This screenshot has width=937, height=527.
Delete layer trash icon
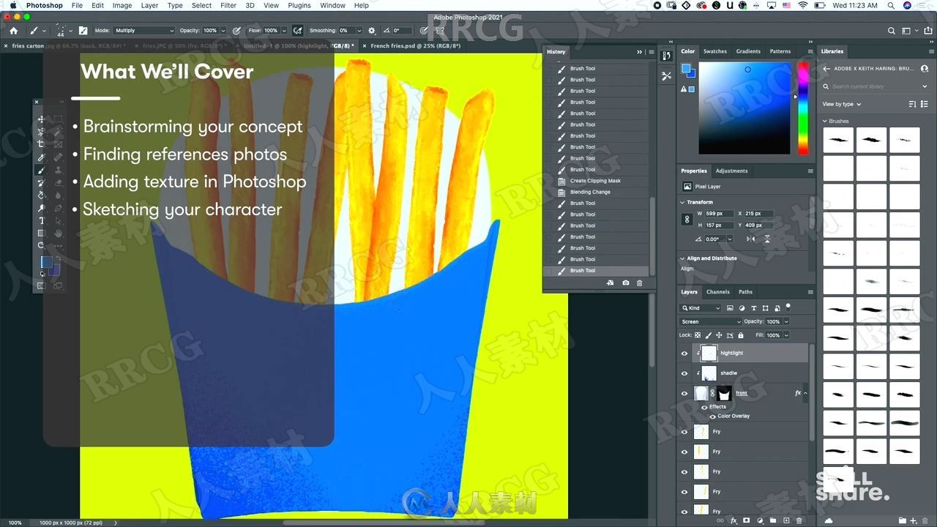coord(799,520)
